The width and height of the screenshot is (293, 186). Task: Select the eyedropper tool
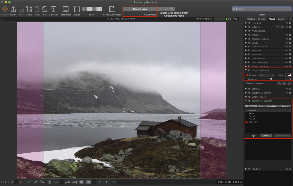[x=35, y=182]
